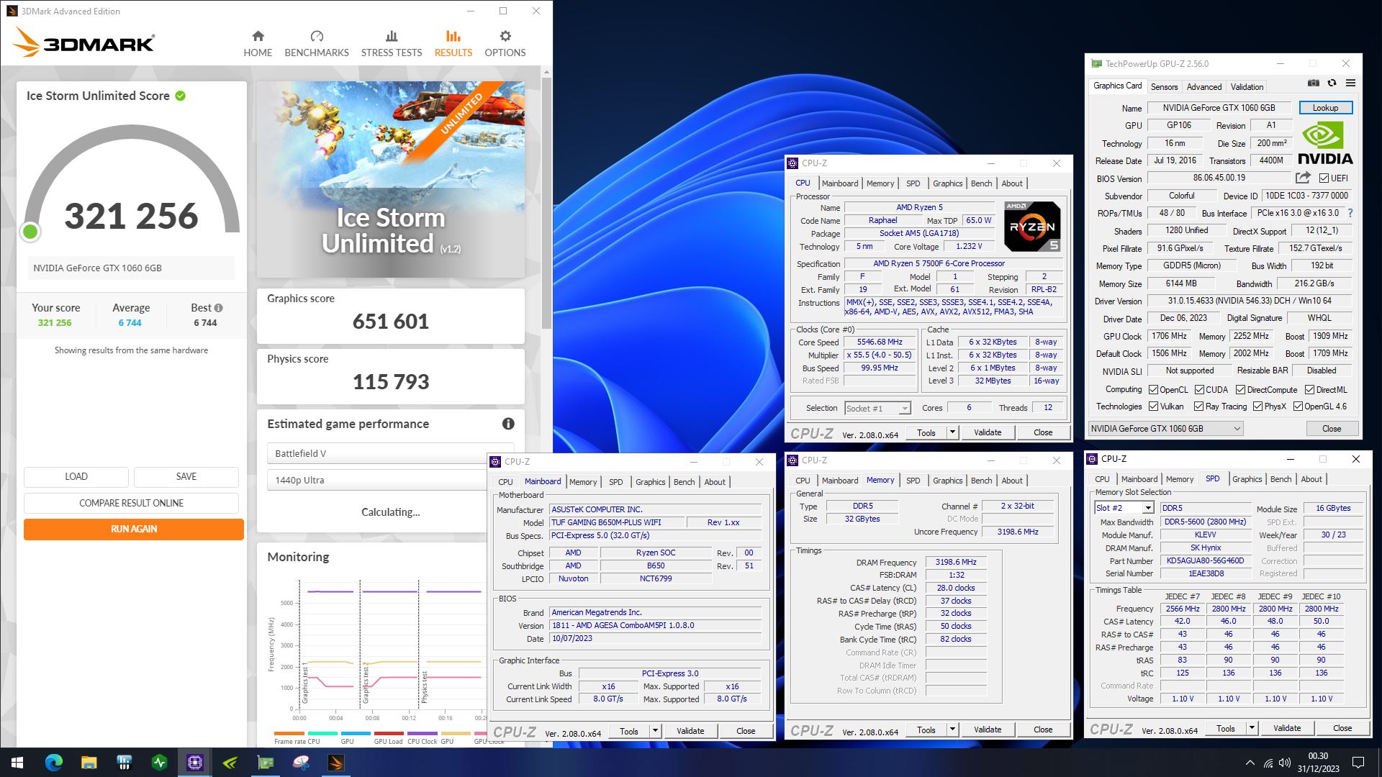Open the GPU selector dropdown at GPU-Z bottom
This screenshot has width=1382, height=777.
tap(1165, 429)
